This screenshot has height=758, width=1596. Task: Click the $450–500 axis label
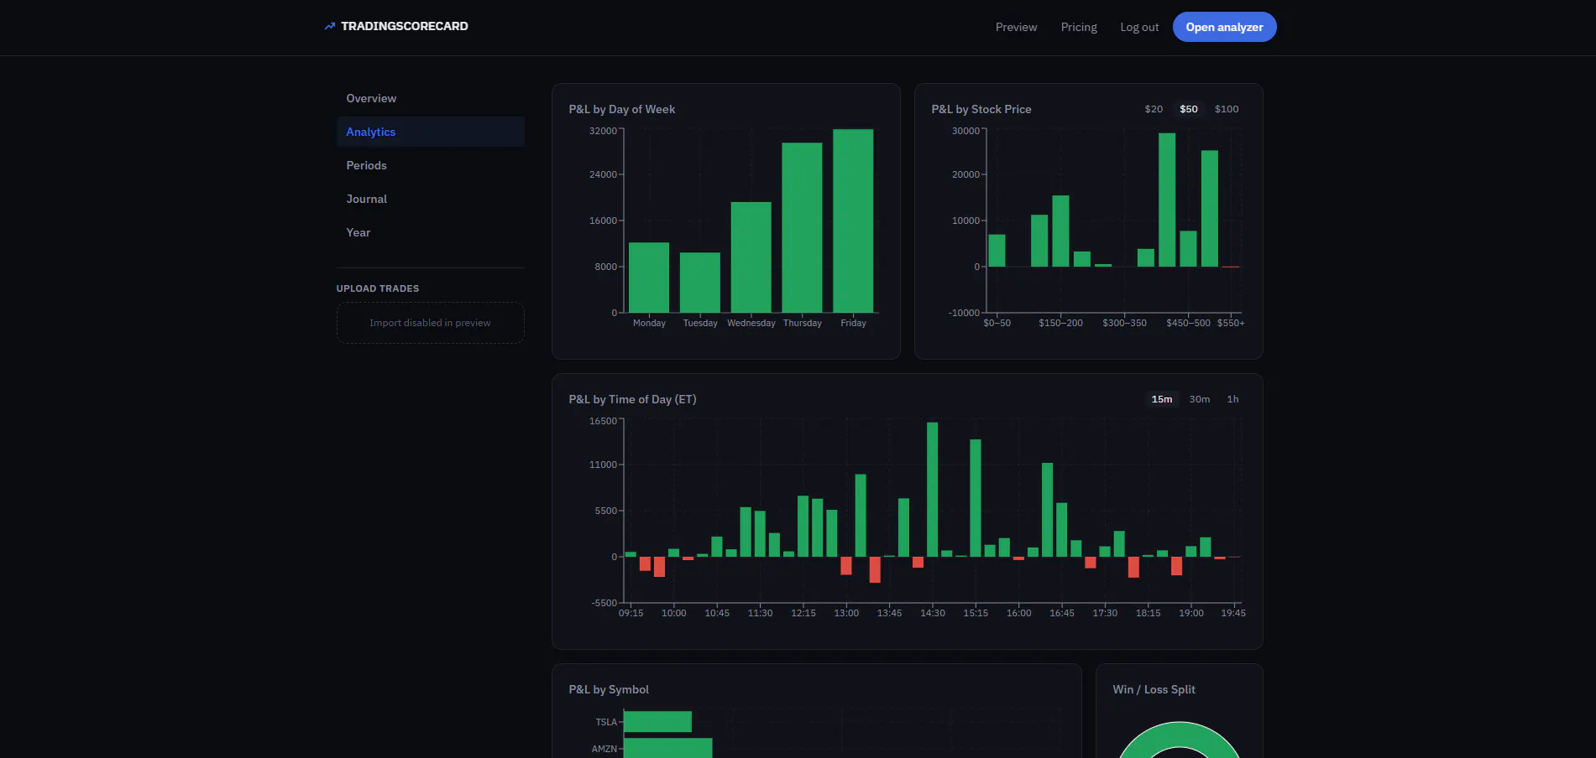pyautogui.click(x=1188, y=323)
